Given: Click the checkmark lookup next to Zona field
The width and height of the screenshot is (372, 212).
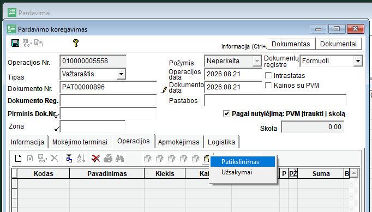Looking at the screenshot, I should pos(57,129).
